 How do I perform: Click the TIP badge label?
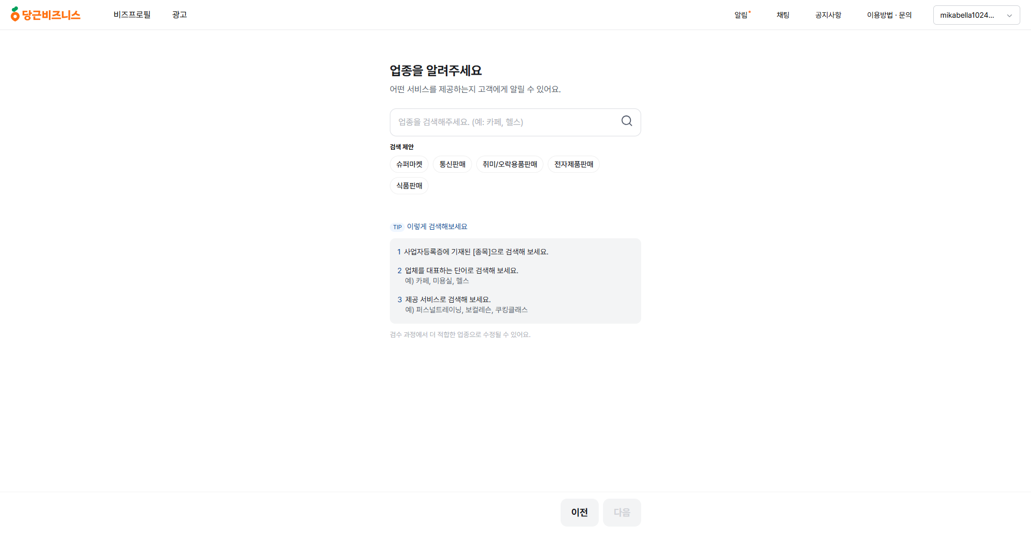click(x=397, y=227)
